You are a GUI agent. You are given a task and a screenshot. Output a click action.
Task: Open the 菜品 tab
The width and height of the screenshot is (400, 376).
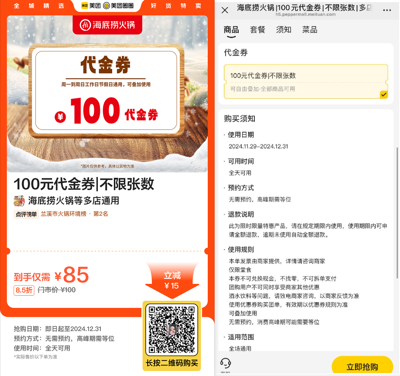click(x=310, y=30)
